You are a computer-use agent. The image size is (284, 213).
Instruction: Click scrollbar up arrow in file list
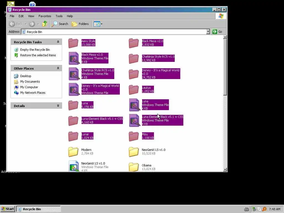[225, 37]
